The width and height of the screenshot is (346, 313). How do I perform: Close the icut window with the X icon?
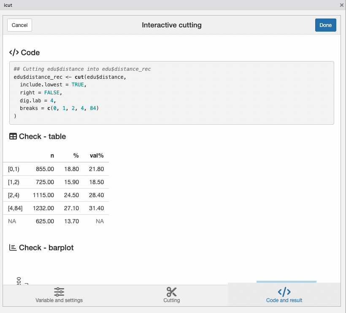[x=341, y=5]
